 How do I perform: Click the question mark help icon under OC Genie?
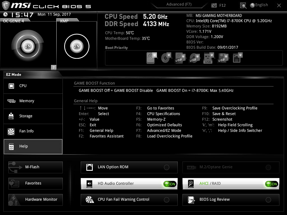click(54, 67)
